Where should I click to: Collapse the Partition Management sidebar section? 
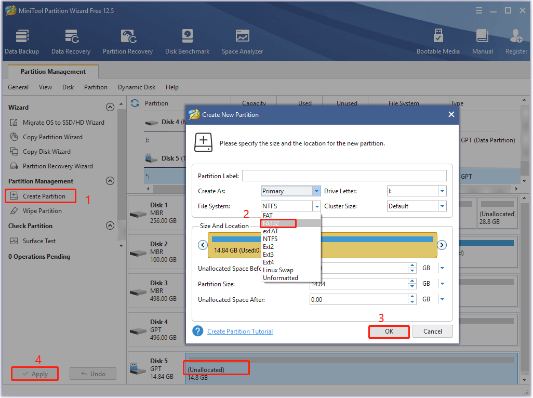110,181
